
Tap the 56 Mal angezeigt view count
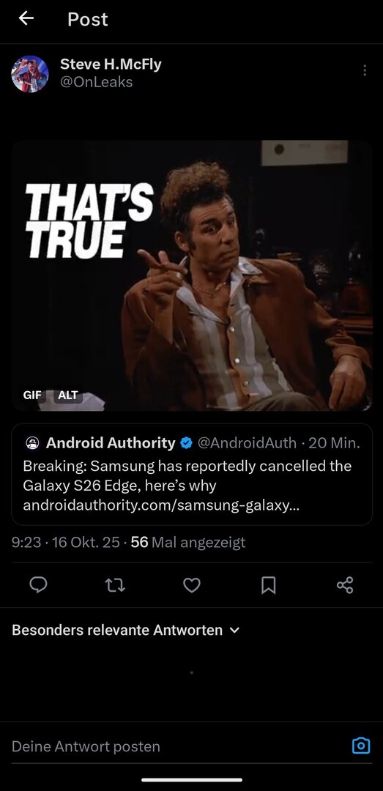[188, 542]
